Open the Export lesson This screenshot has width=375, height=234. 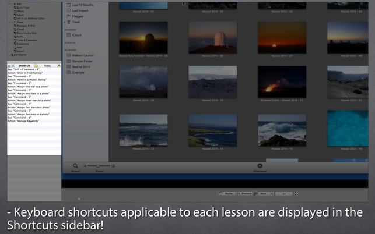(x=19, y=51)
